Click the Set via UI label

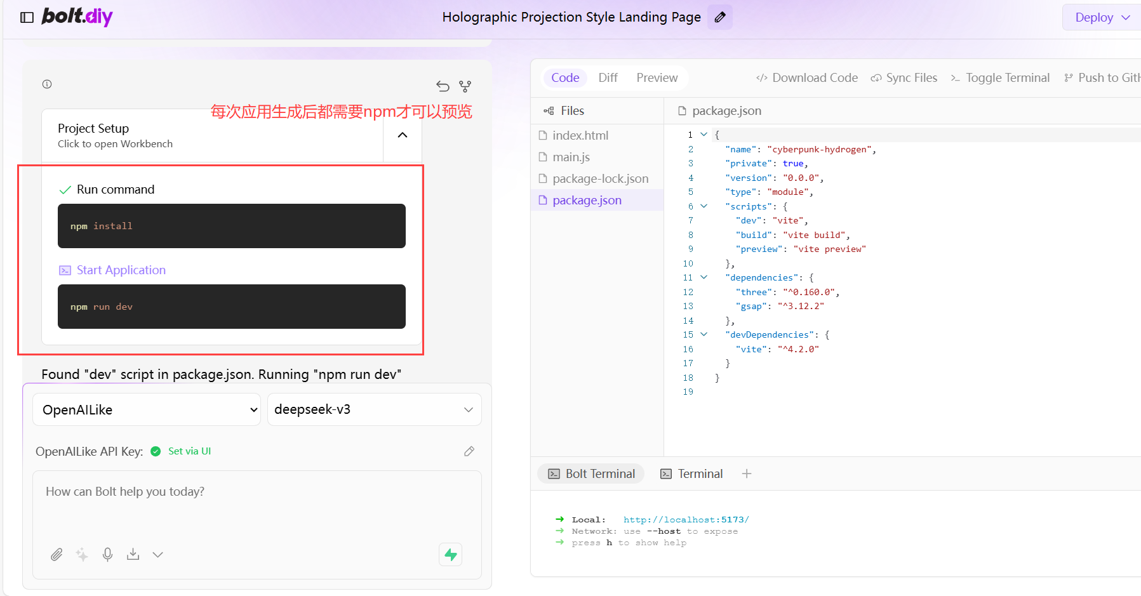point(189,451)
